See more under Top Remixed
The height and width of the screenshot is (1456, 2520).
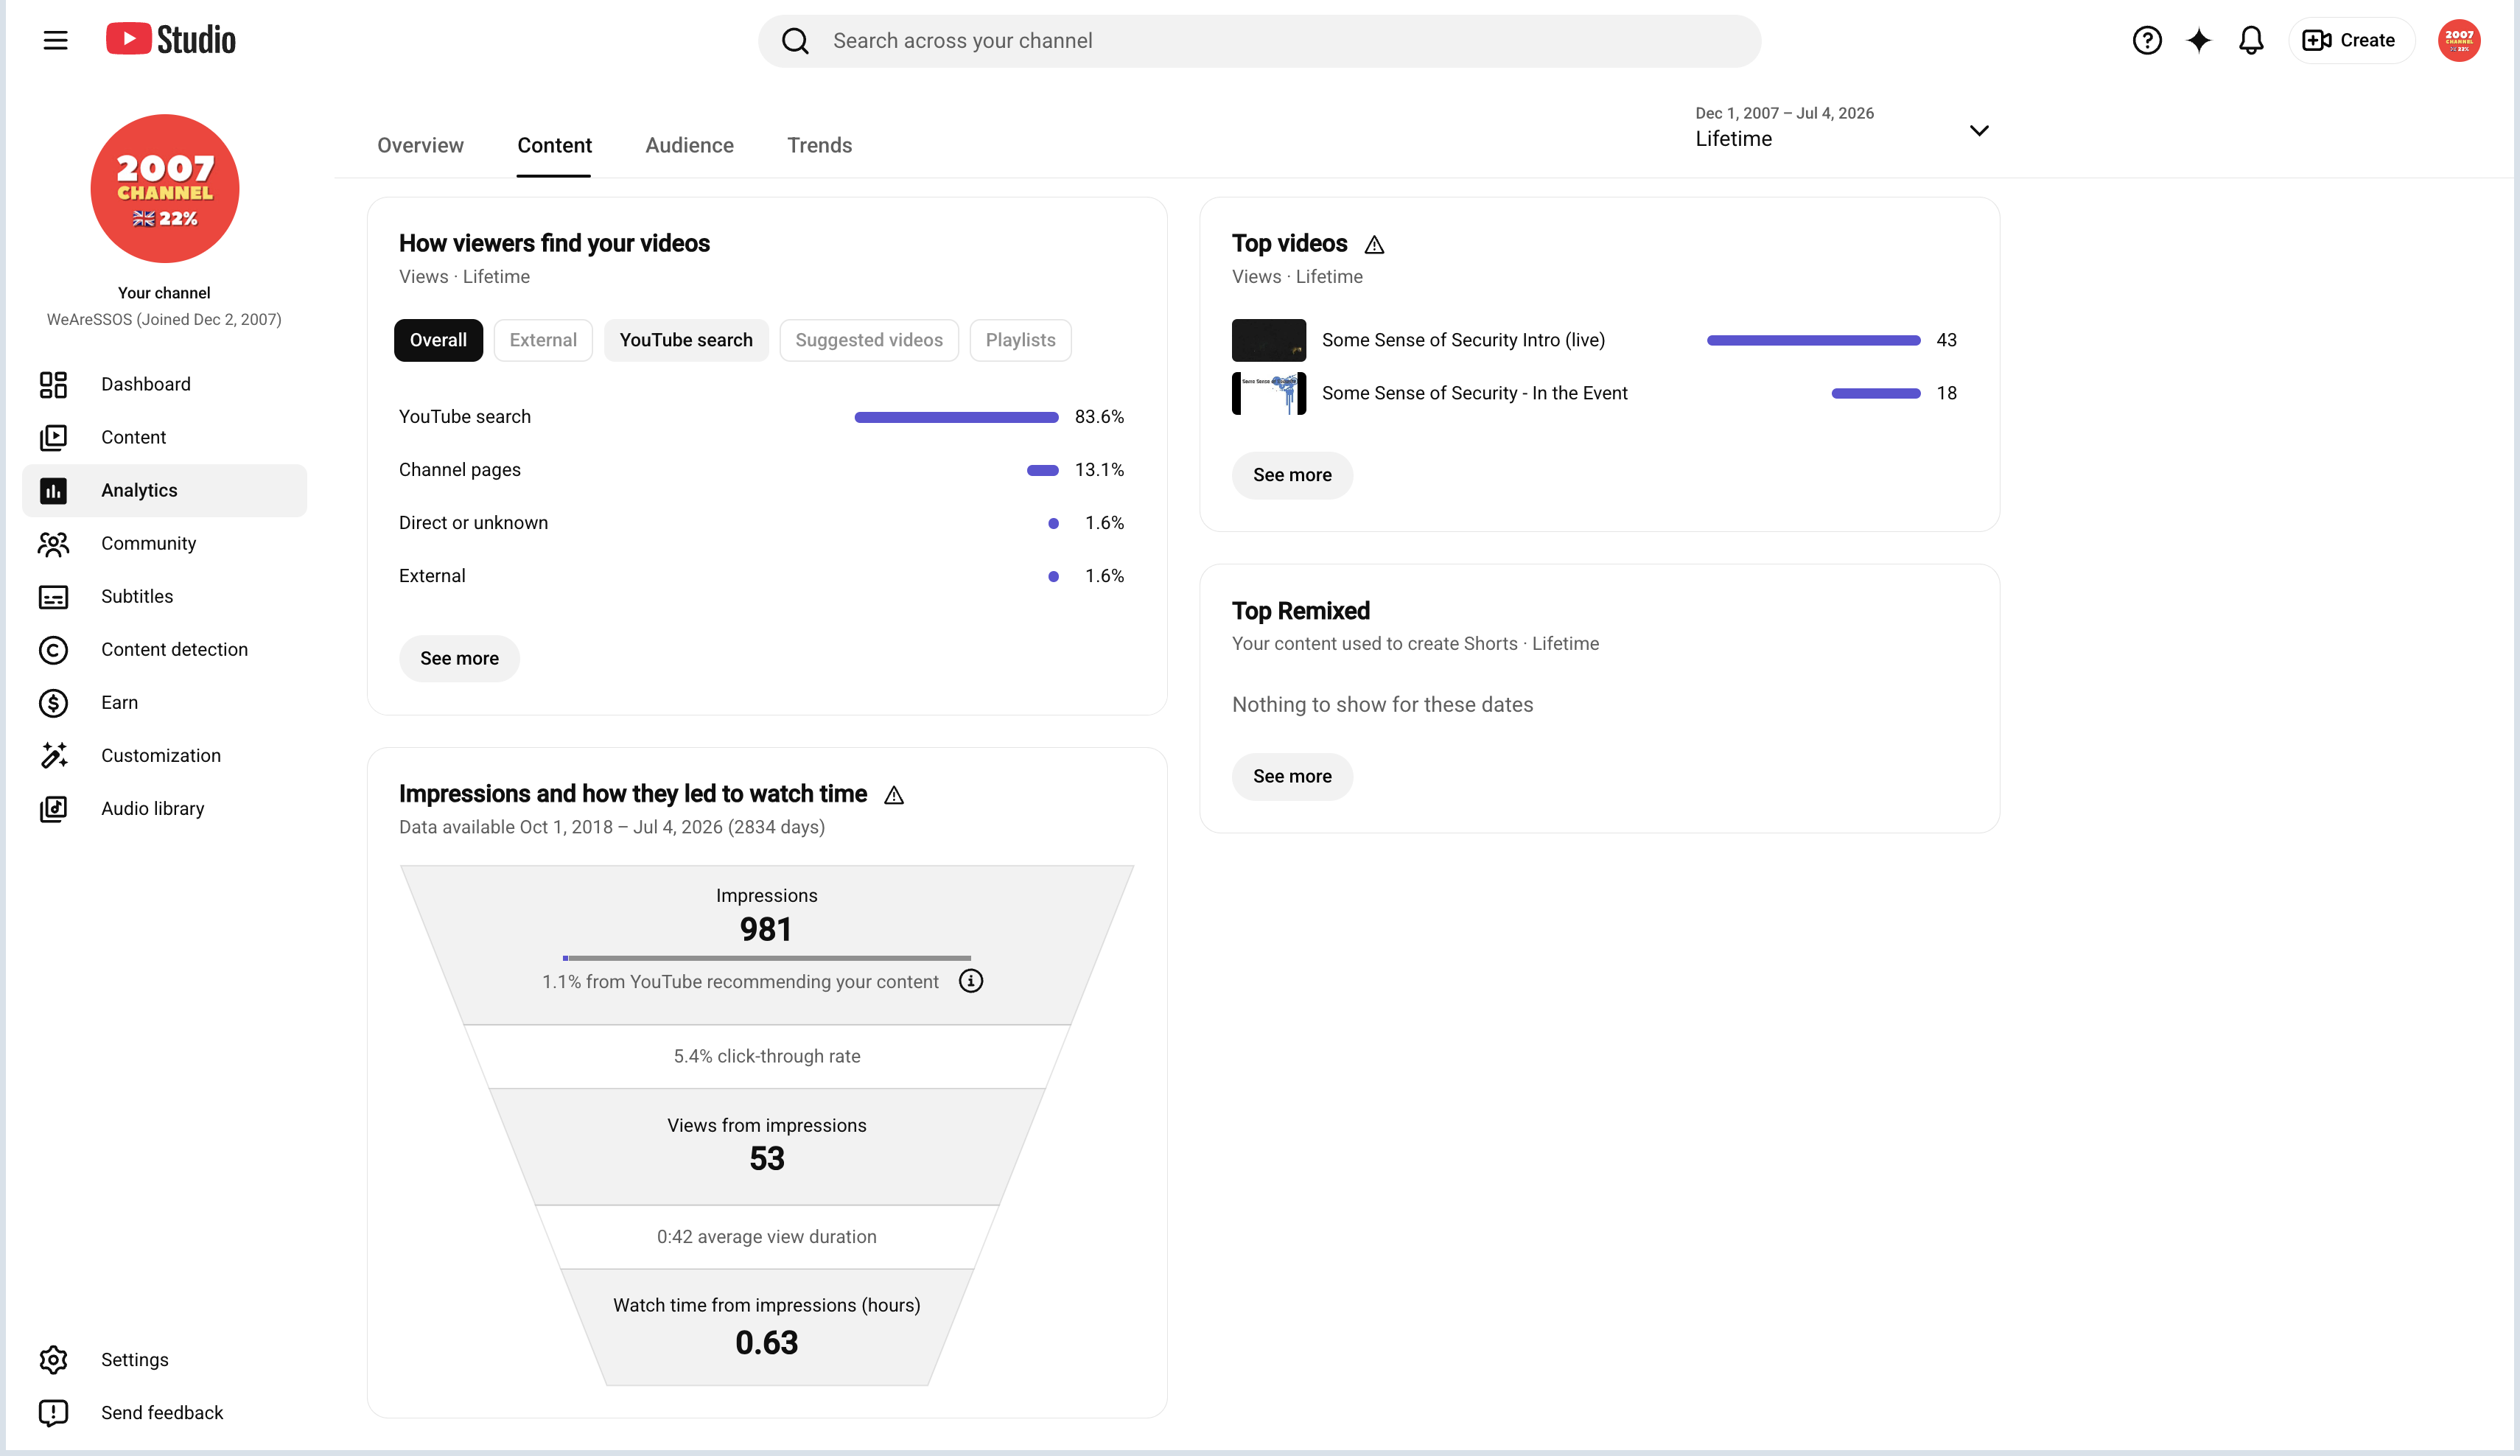coord(1292,776)
